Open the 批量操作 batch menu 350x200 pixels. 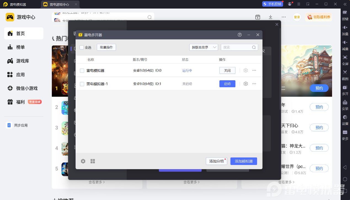tap(106, 47)
